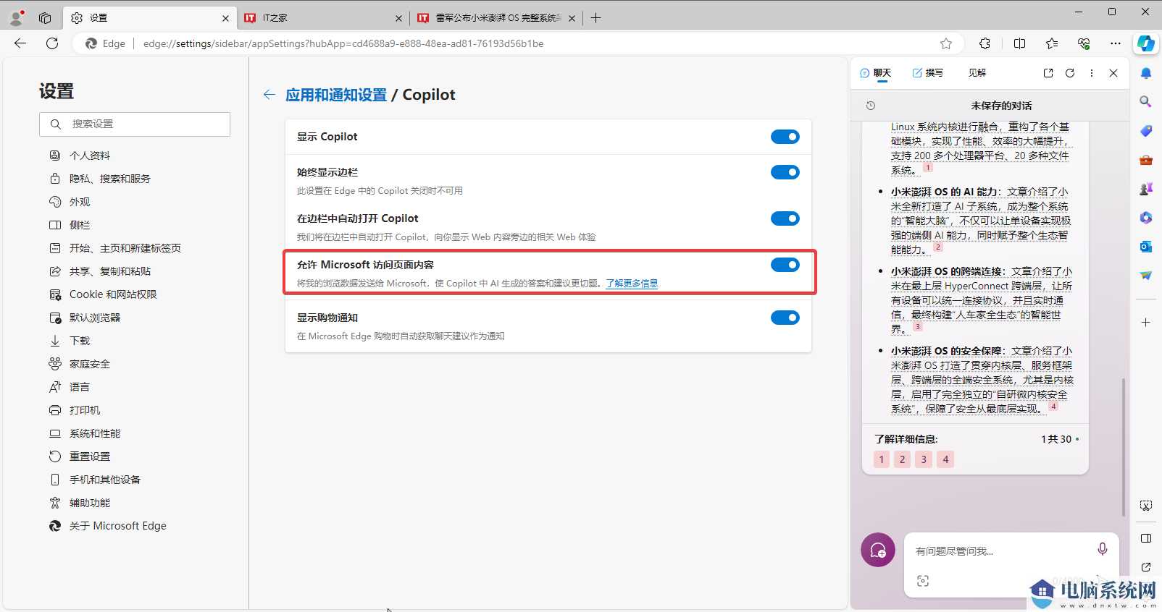Activate Copilot microphone input
The height and width of the screenshot is (612, 1162).
[1103, 549]
